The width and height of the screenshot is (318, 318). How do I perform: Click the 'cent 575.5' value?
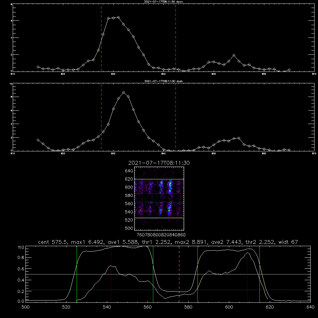click(x=53, y=242)
